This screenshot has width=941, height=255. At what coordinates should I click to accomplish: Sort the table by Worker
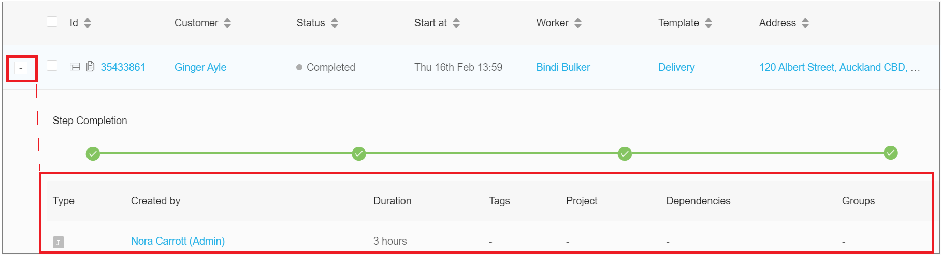578,23
